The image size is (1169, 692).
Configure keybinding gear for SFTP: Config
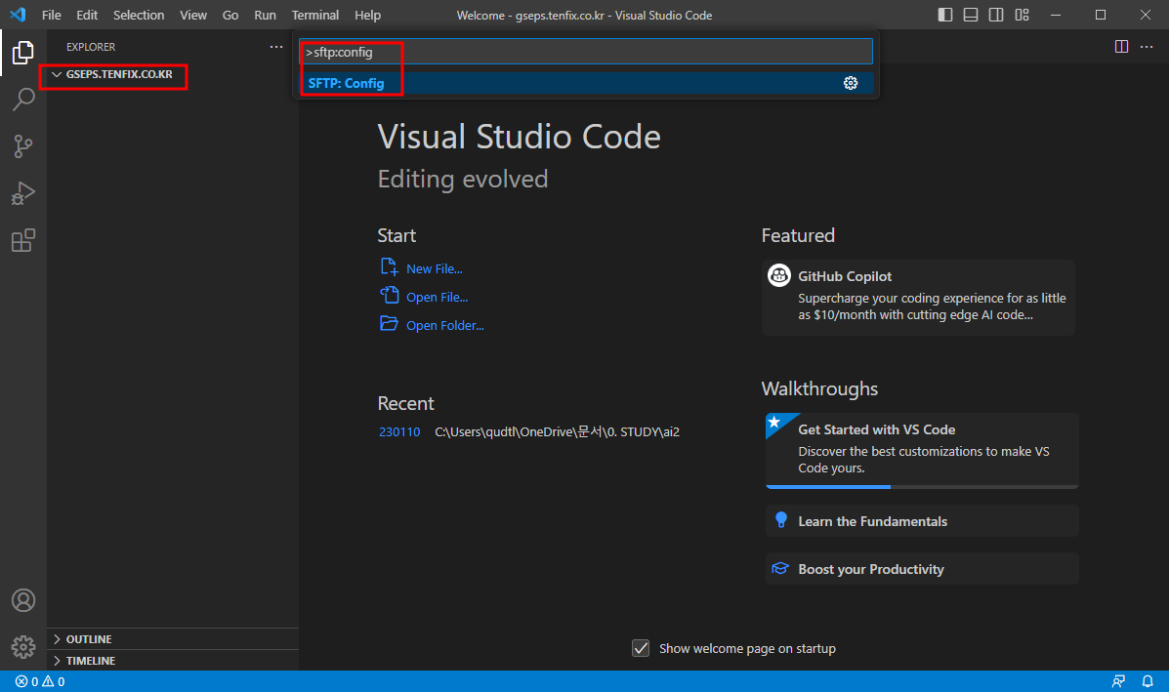pos(850,83)
